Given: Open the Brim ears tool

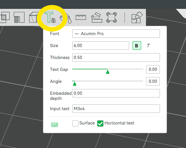Looking at the screenshot, I should 112,17.
